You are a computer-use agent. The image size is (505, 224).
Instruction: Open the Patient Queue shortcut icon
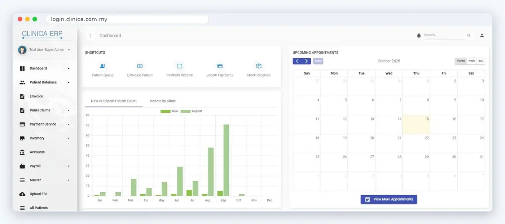coord(103,66)
